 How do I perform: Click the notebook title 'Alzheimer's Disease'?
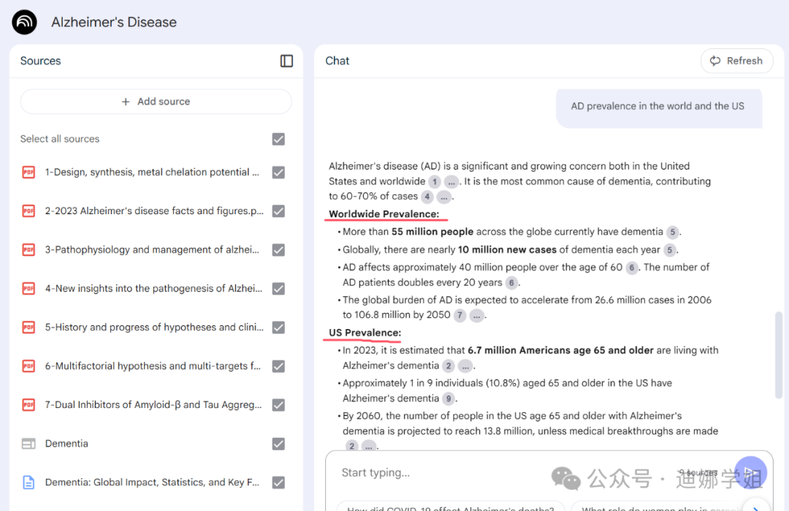114,22
